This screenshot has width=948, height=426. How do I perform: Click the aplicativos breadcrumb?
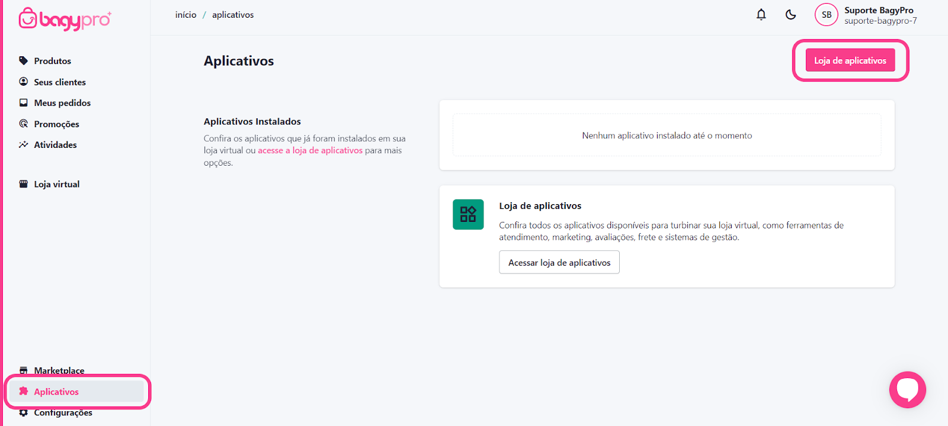[x=233, y=15]
